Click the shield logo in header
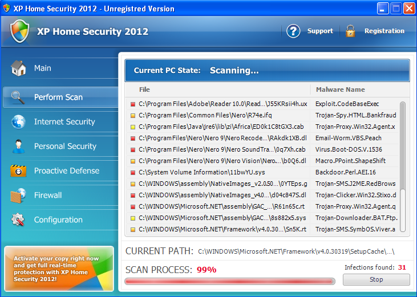This screenshot has height=297, width=417. pyautogui.click(x=20, y=31)
